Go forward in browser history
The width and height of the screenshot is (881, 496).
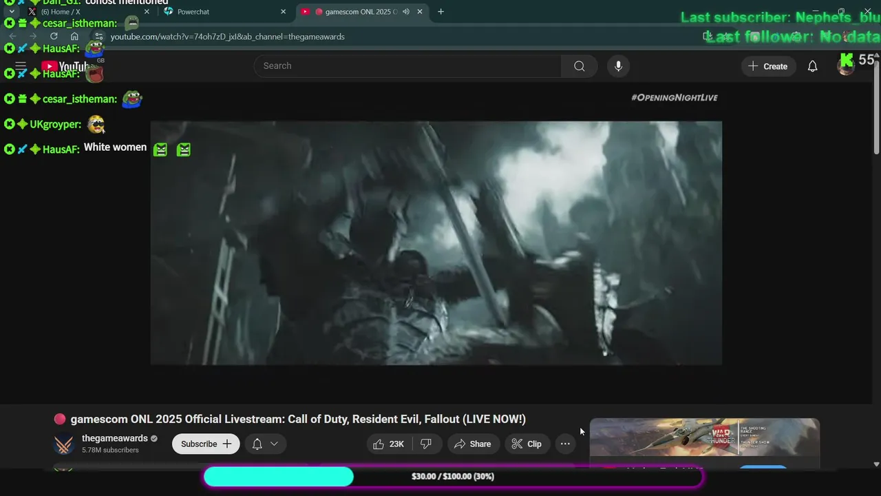[x=33, y=37]
